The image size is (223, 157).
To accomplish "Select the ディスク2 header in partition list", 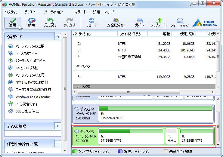I will pos(144,67).
